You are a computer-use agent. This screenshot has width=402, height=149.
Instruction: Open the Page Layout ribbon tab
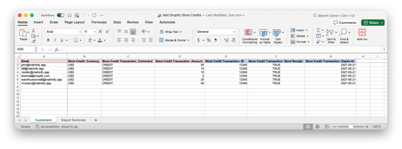pyautogui.click(x=75, y=22)
